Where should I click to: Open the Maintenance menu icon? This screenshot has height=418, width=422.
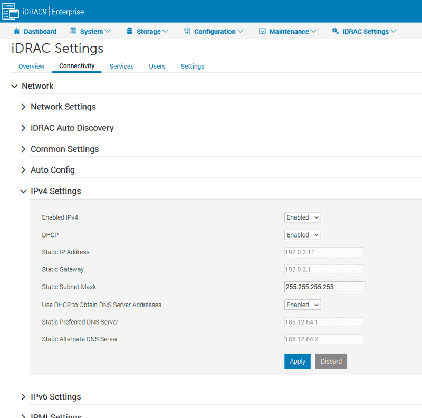point(261,31)
